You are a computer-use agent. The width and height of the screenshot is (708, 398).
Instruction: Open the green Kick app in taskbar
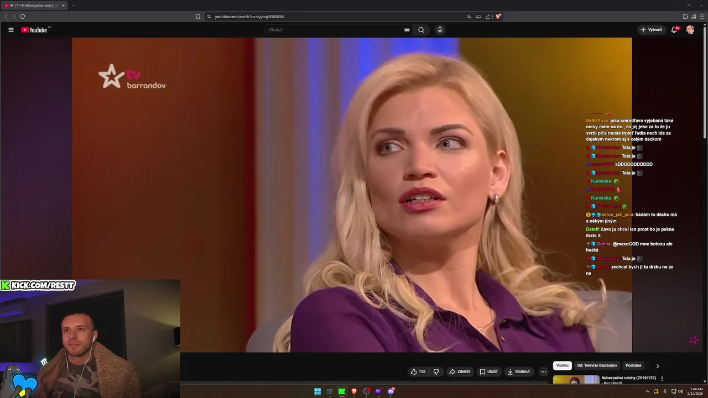tap(342, 391)
